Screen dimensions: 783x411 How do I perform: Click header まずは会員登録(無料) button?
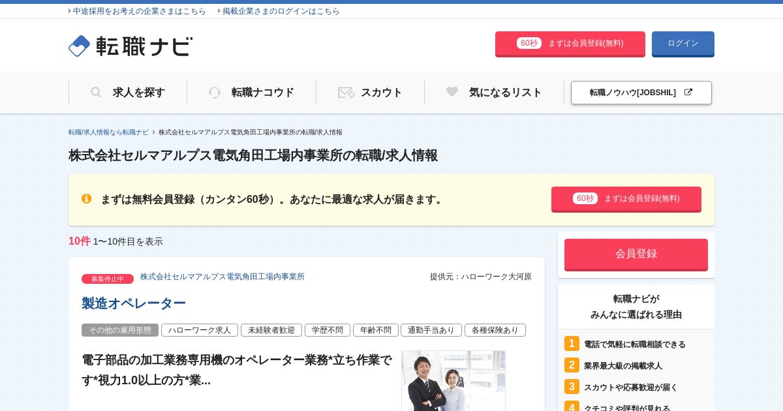[x=570, y=44]
